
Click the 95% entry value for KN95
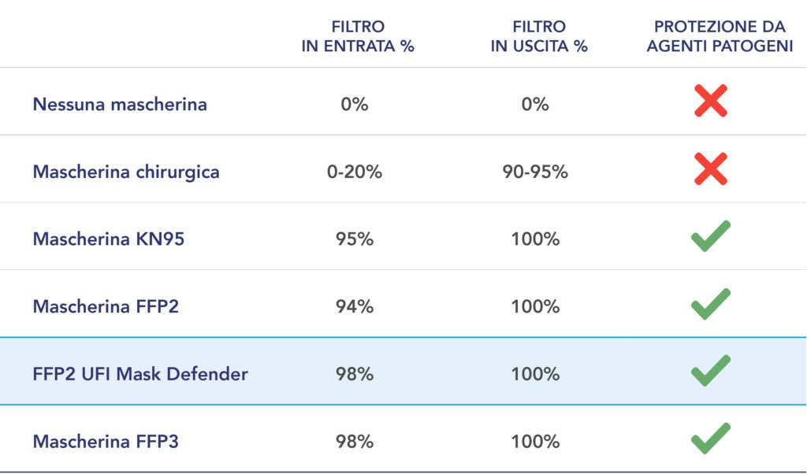coord(355,239)
